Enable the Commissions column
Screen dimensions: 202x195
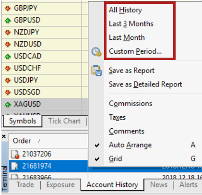point(131,104)
